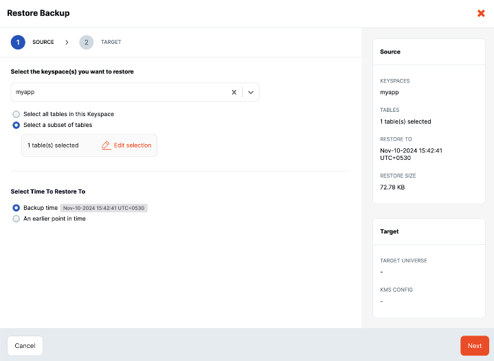The height and width of the screenshot is (361, 494).
Task: Select the Backup time restore option
Action: [x=16, y=207]
